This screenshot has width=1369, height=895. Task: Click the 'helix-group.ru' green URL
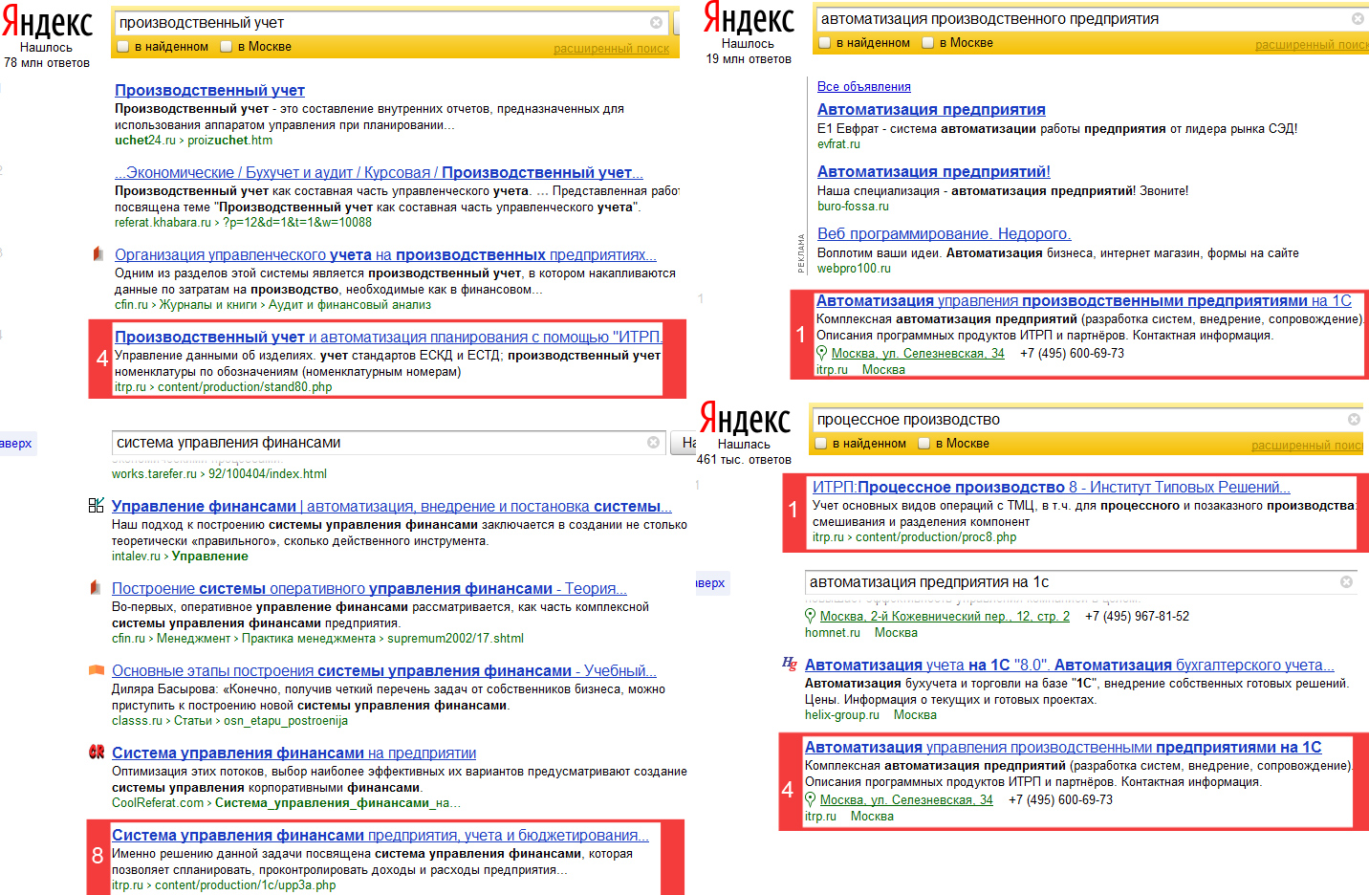pyautogui.click(x=842, y=714)
